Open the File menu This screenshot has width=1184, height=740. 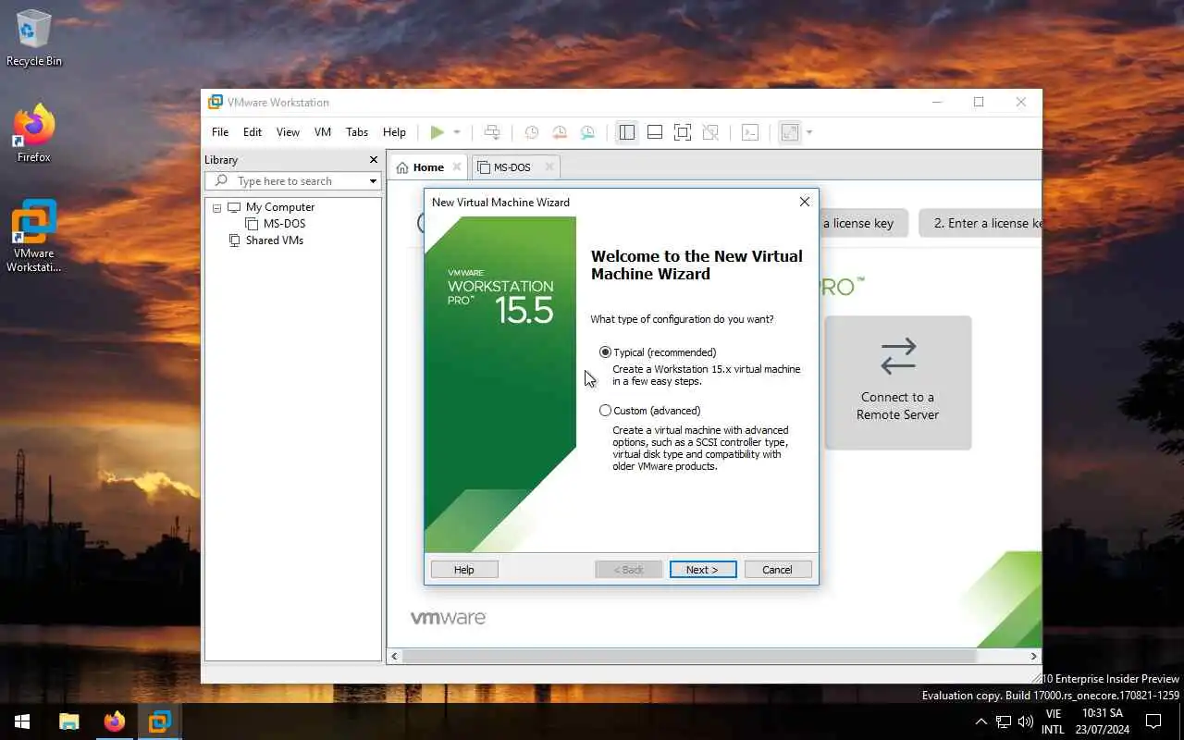point(220,132)
